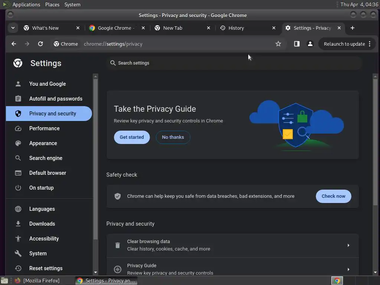This screenshot has height=285, width=380.
Task: Switch to the New Tab tab
Action: (173, 28)
